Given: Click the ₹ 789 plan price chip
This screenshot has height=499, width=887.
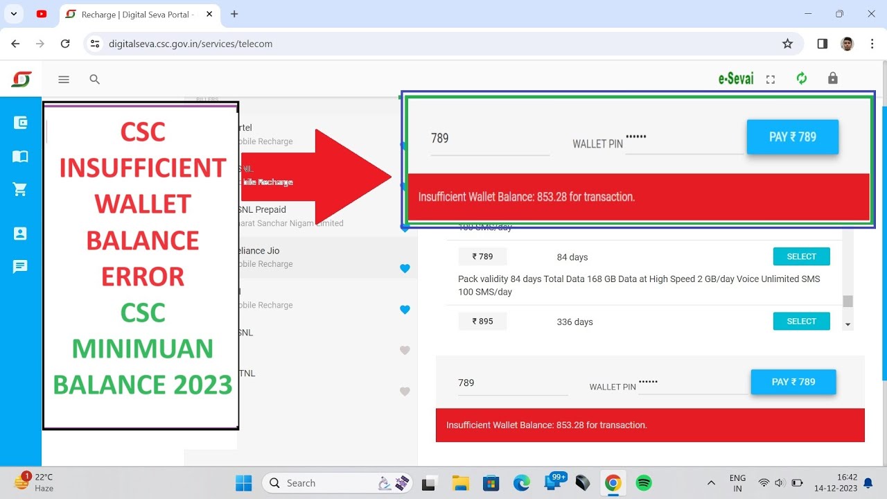Looking at the screenshot, I should point(482,256).
